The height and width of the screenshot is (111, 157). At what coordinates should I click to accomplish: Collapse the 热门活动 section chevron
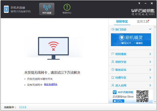coord(150,29)
